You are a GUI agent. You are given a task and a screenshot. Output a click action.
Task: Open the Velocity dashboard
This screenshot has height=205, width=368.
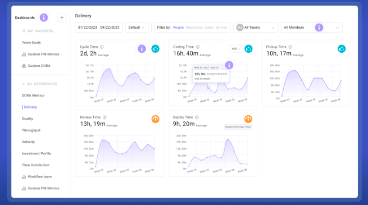(28, 142)
